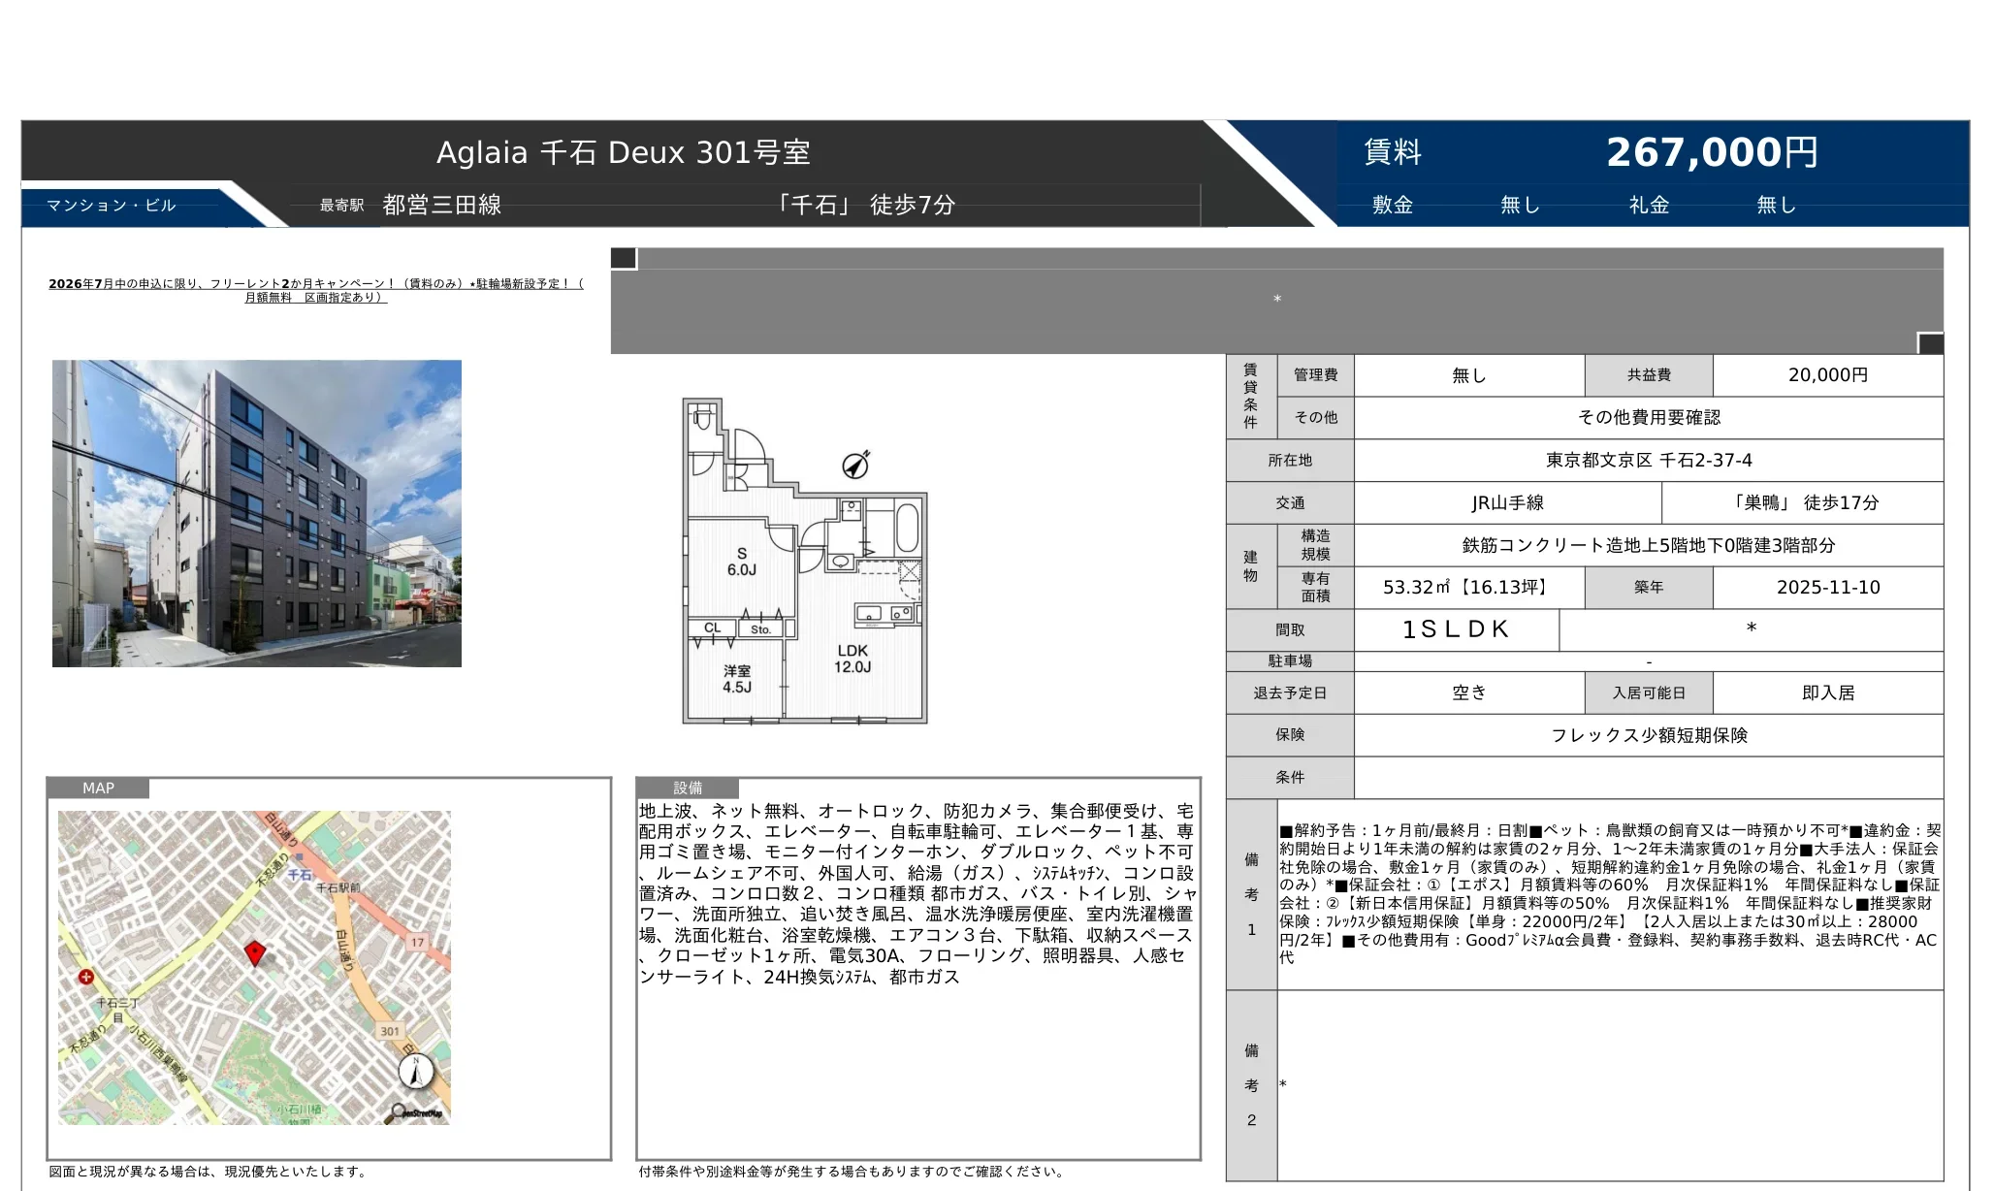Image resolution: width=1994 pixels, height=1191 pixels.
Task: Click the 共益費 label cell
Action: [x=1649, y=375]
